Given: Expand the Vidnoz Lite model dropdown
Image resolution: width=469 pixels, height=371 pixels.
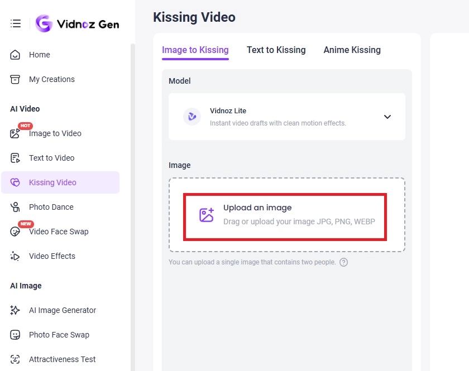Looking at the screenshot, I should click(x=387, y=117).
